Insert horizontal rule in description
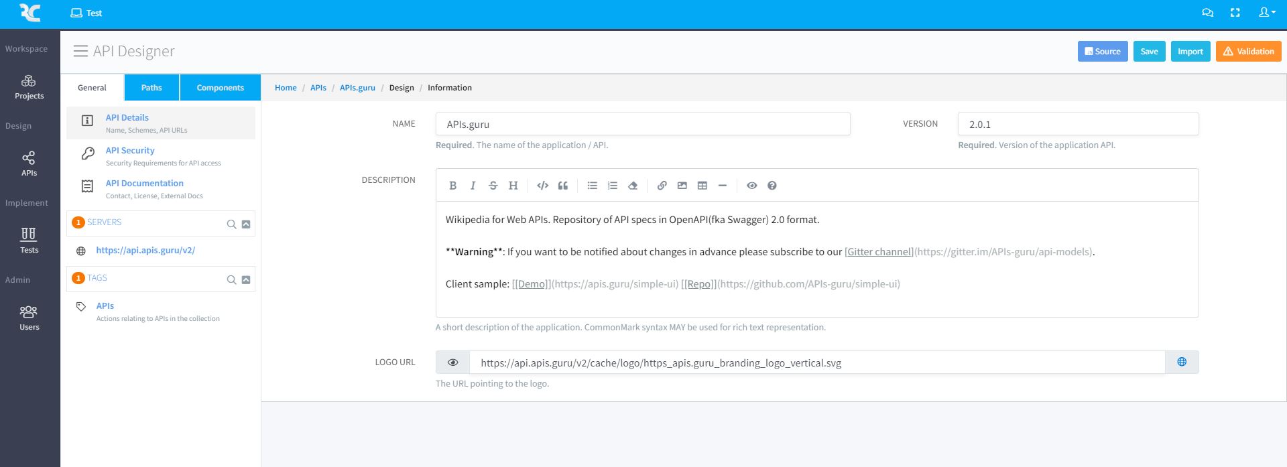 coord(723,186)
